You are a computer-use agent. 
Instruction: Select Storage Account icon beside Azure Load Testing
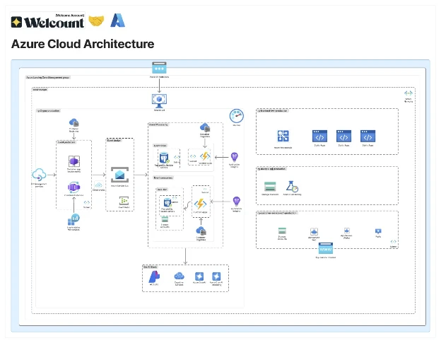pyautogui.click(x=270, y=187)
